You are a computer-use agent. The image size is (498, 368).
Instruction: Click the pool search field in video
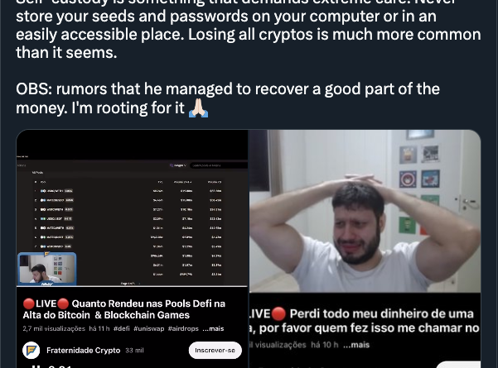point(219,165)
